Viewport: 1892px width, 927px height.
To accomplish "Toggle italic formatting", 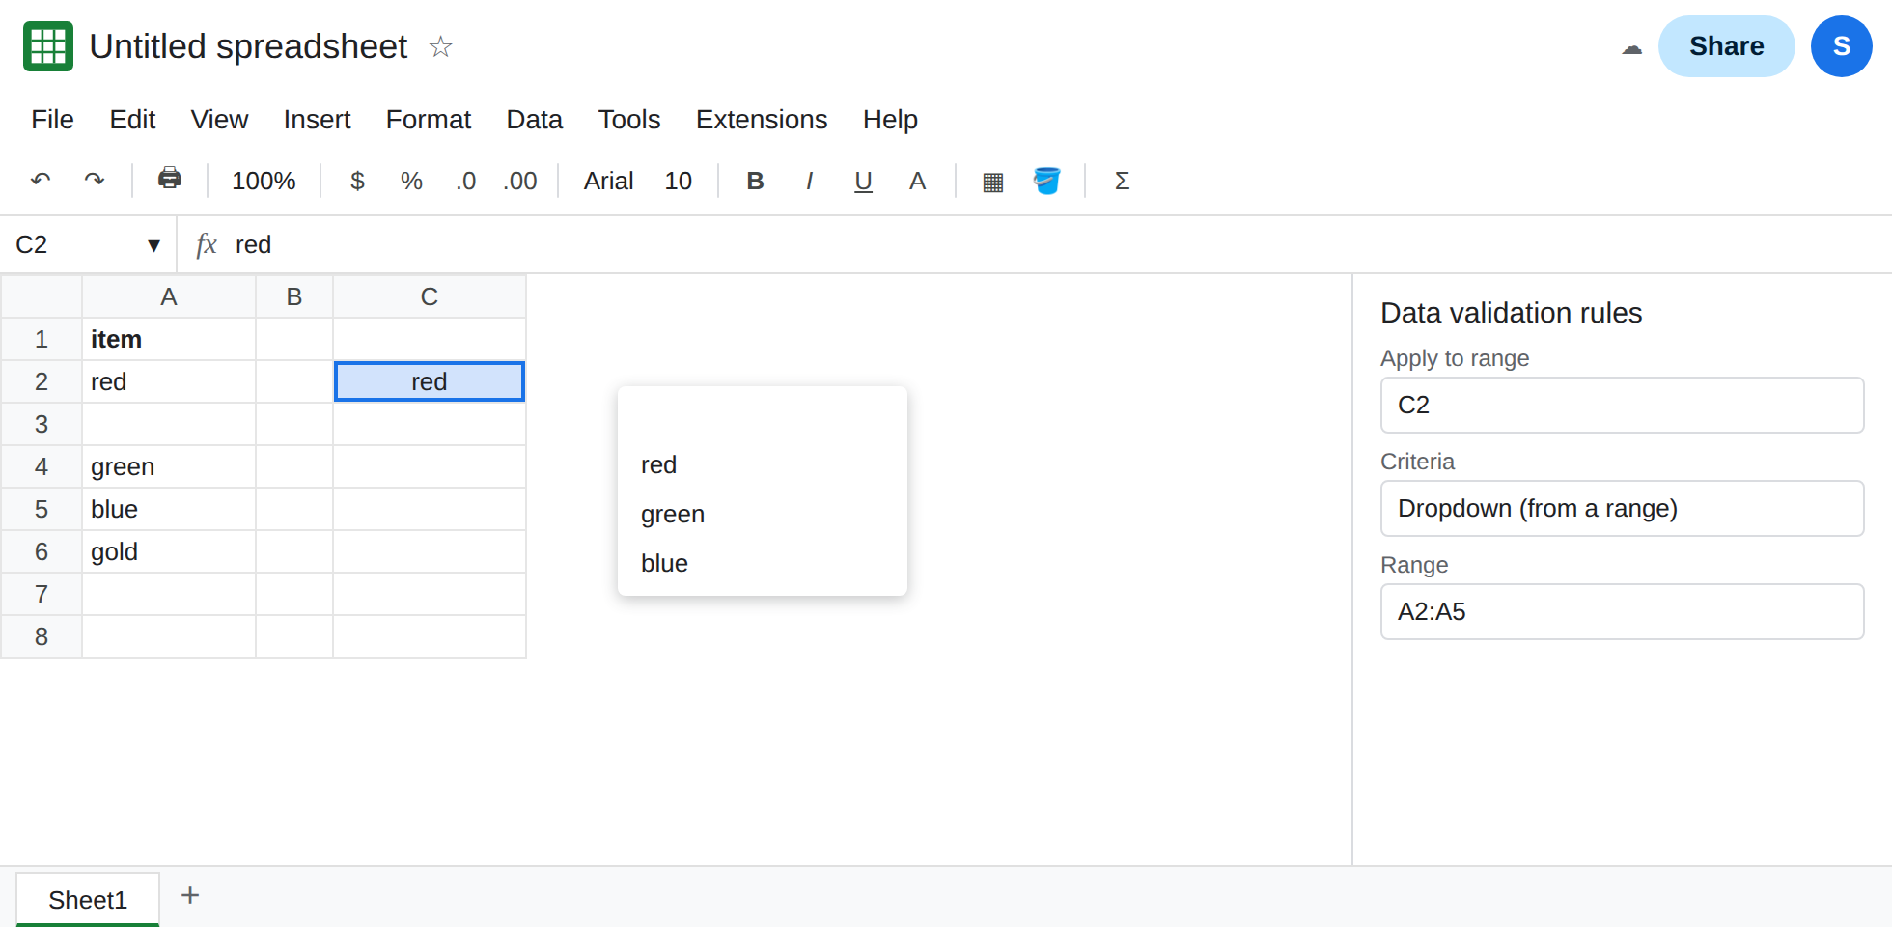I will point(809,181).
